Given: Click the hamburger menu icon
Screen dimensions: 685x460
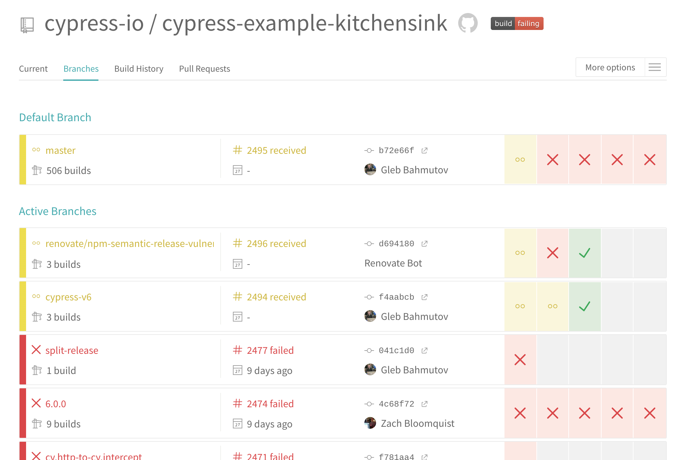Looking at the screenshot, I should point(655,67).
